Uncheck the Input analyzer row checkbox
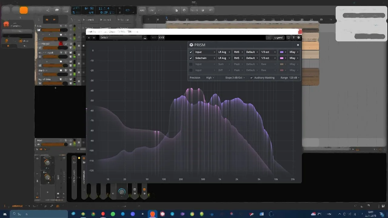388x218 pixels. pos(191,52)
